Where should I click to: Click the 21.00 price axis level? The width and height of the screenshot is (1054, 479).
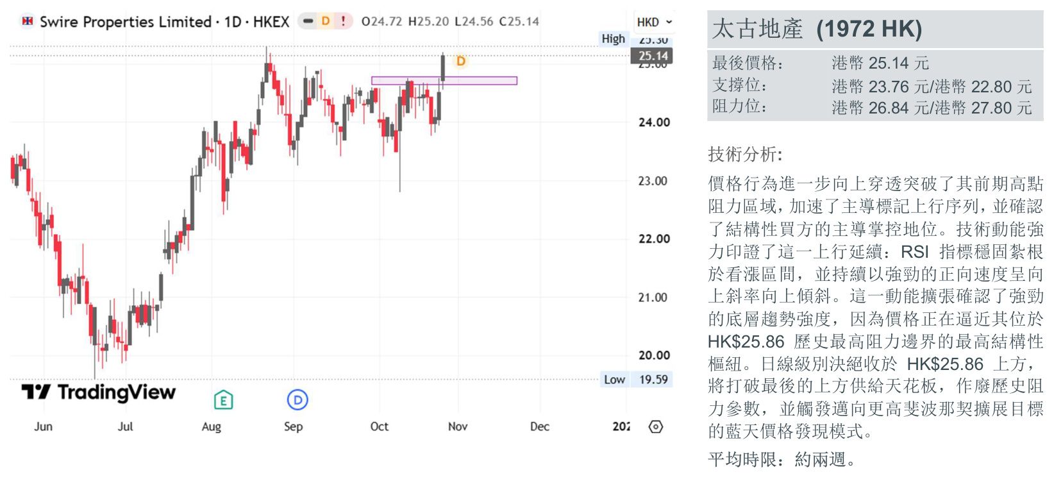(653, 297)
